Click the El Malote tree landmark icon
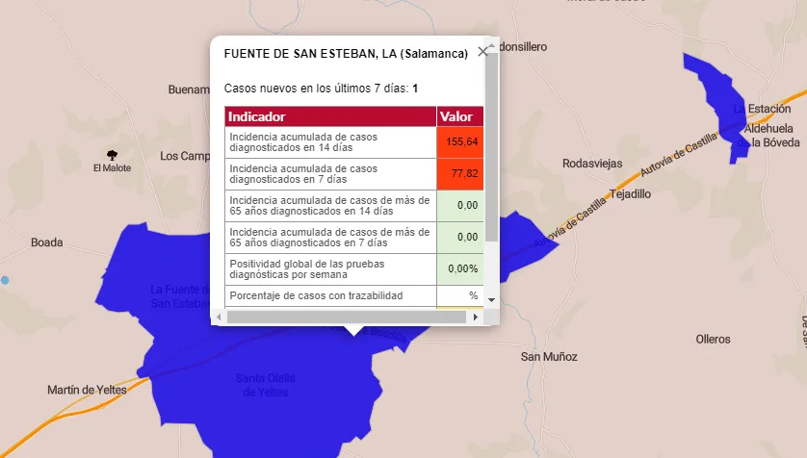Image resolution: width=807 pixels, height=458 pixels. point(113,154)
